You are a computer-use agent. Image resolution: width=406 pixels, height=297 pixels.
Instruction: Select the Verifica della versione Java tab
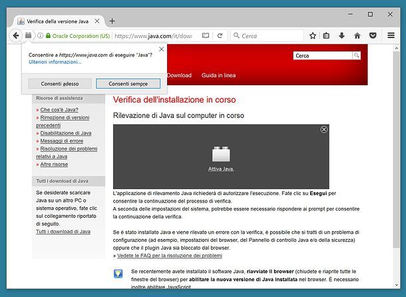pos(57,21)
